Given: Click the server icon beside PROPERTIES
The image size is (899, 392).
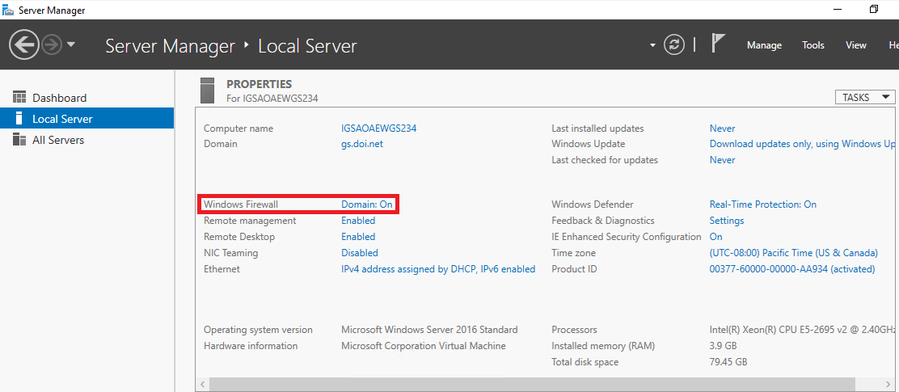Looking at the screenshot, I should 208,90.
